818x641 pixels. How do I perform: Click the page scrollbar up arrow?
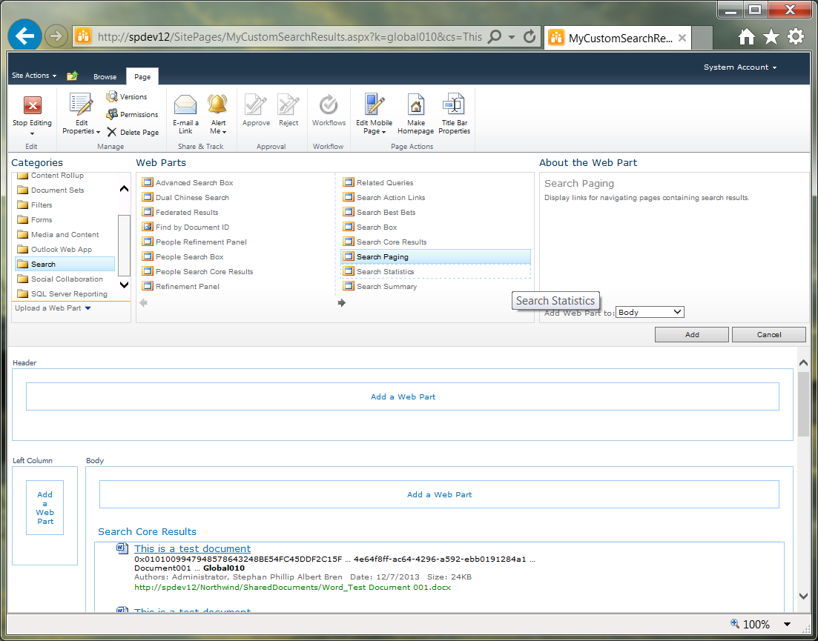[803, 362]
